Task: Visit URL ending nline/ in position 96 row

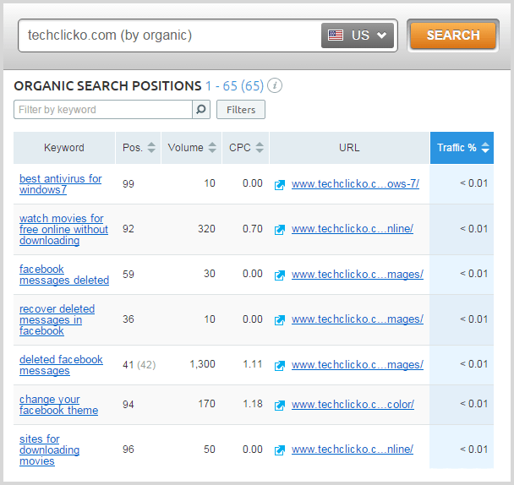Action: (353, 450)
